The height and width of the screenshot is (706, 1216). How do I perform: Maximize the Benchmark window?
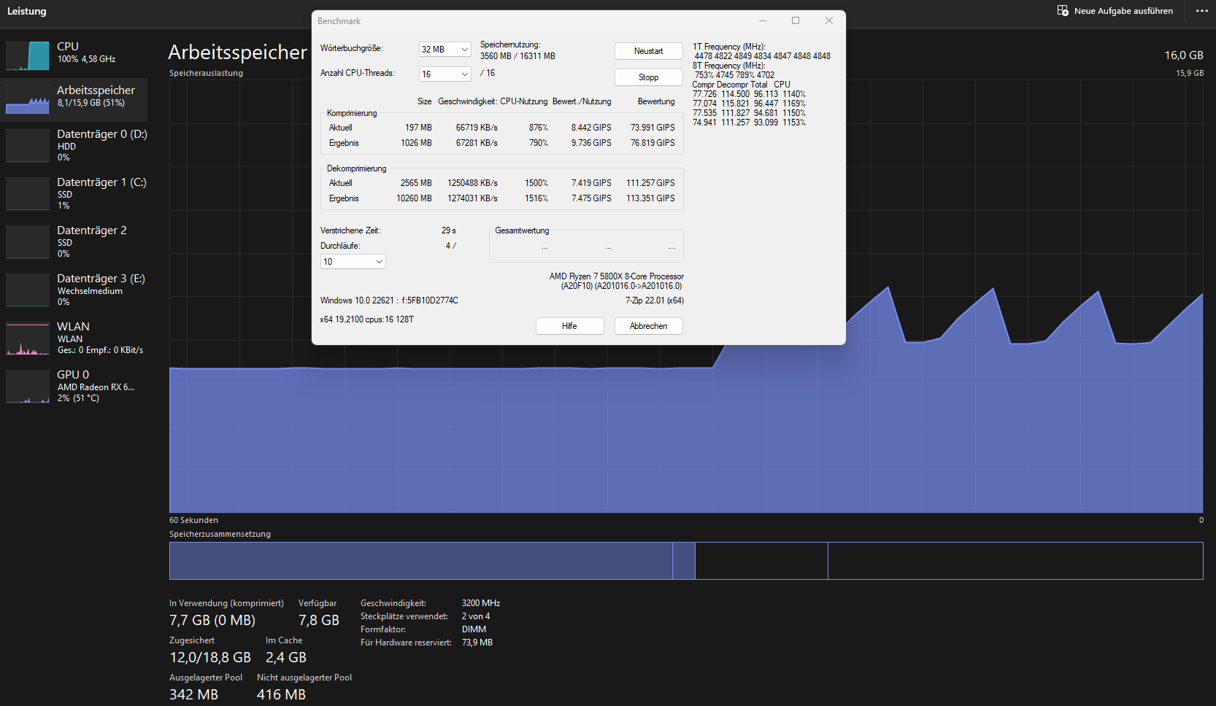[x=796, y=20]
